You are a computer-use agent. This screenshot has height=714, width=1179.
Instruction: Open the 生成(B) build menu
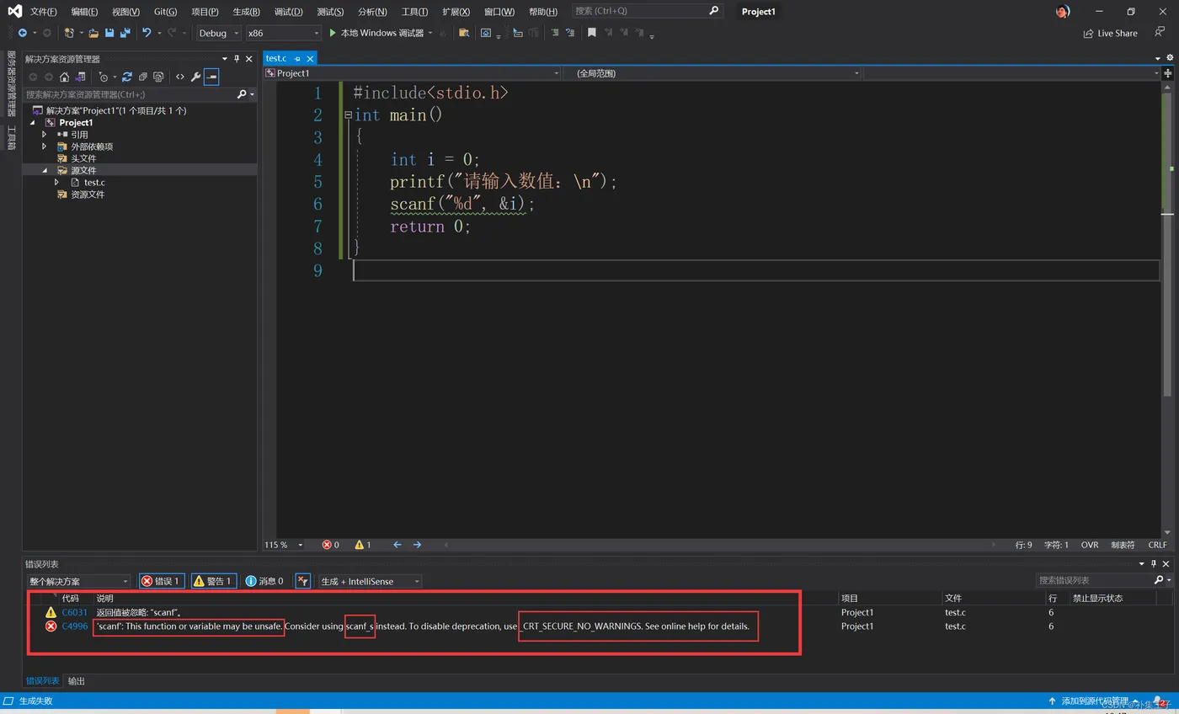[x=246, y=12]
